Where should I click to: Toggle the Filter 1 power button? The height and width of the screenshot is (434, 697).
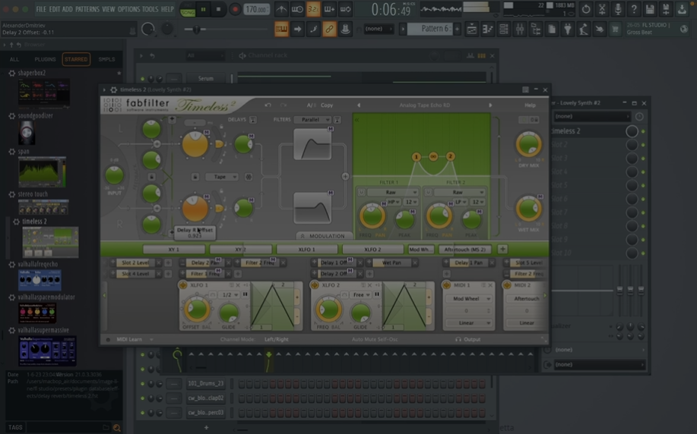point(361,192)
